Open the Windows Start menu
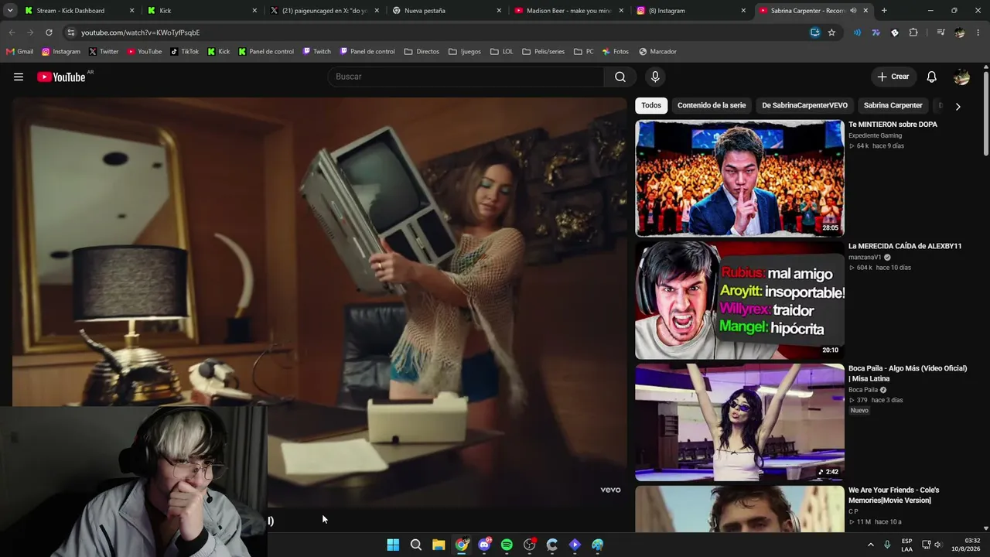 [x=393, y=545]
